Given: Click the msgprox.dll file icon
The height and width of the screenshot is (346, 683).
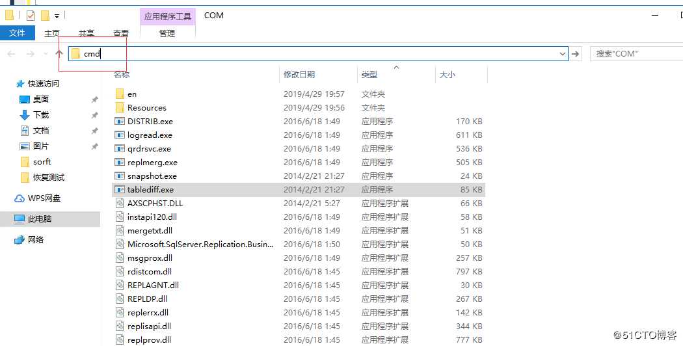Looking at the screenshot, I should tap(120, 258).
